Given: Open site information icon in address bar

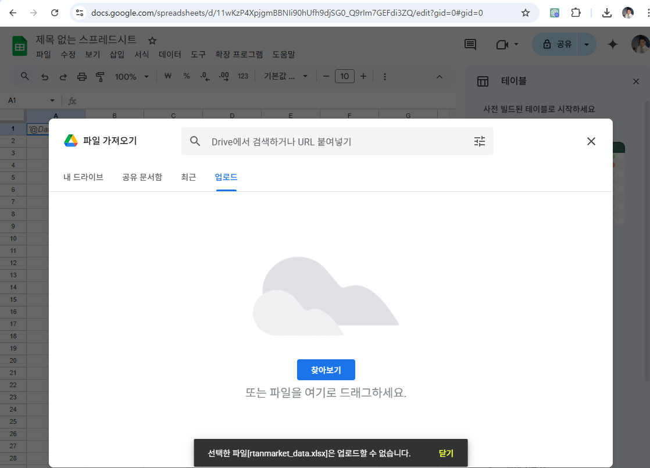Looking at the screenshot, I should pyautogui.click(x=80, y=13).
